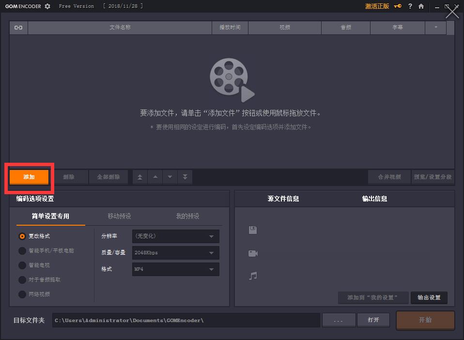Open the GOM Encoder settings gear
Viewport: 464px width, 340px height.
[46, 6]
